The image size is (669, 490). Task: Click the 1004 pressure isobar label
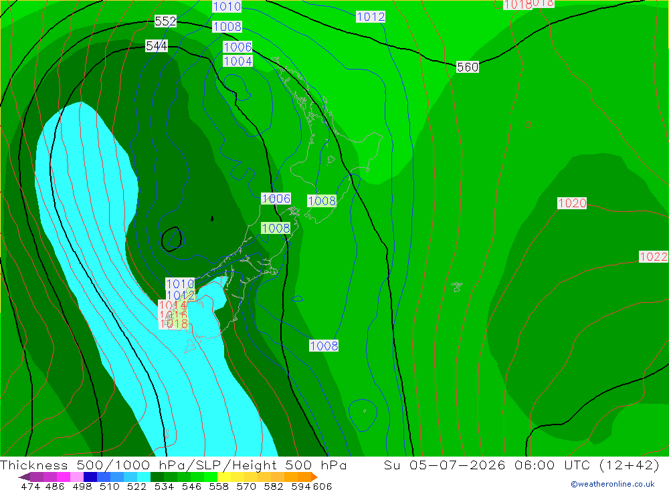coord(237,61)
